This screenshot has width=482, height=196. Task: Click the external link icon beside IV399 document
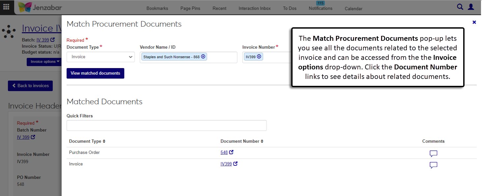(235, 164)
